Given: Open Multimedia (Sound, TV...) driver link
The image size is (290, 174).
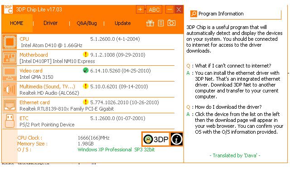Looking at the screenshot, I should click(47, 87).
